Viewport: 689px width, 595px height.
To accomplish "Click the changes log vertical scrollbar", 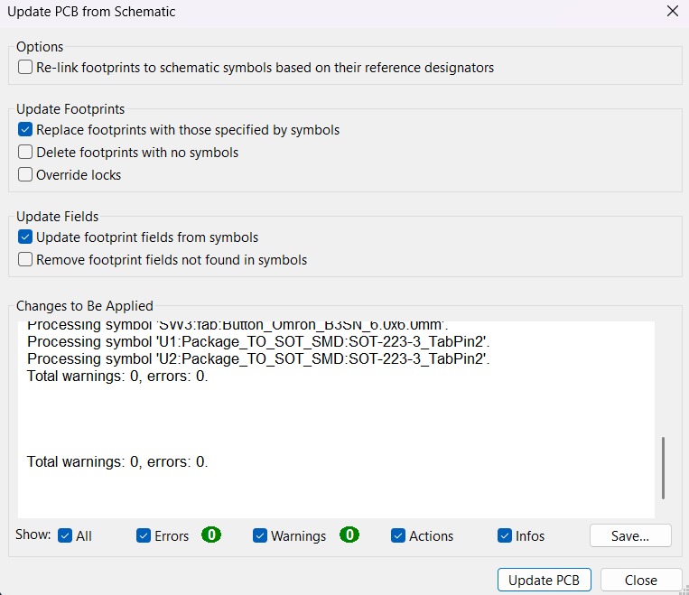I will 663,467.
